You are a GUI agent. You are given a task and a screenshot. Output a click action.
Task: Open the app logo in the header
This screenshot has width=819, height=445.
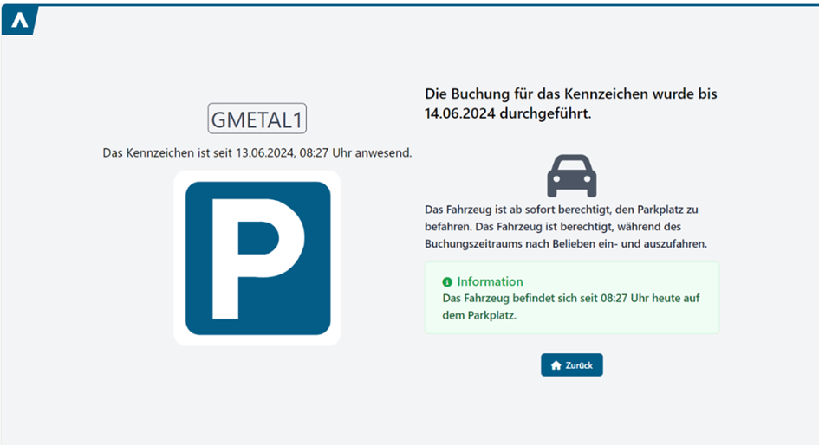[19, 21]
